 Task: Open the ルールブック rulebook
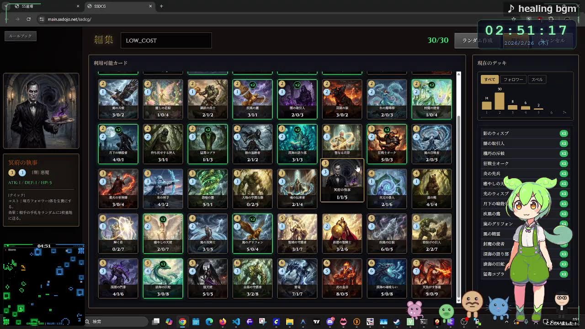pyautogui.click(x=21, y=36)
